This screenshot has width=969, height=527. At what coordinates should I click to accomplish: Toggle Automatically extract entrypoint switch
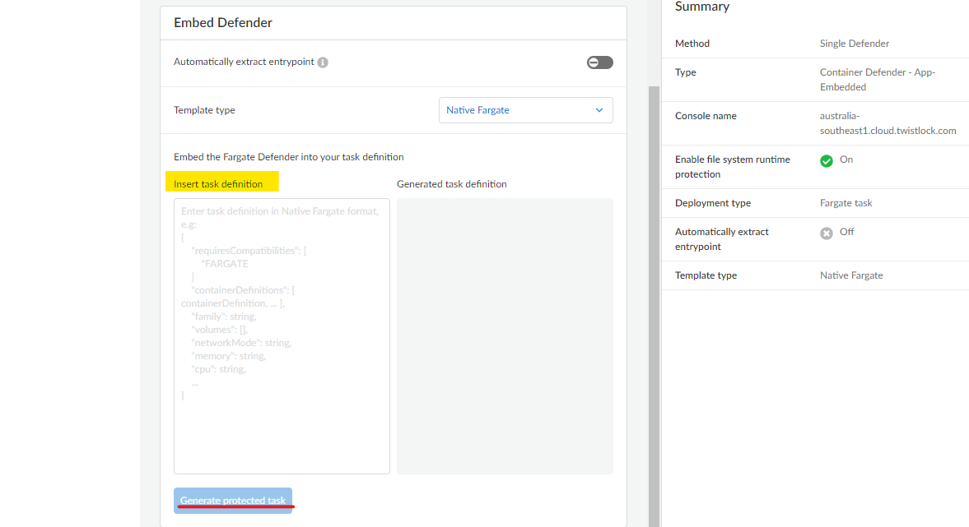pos(599,62)
